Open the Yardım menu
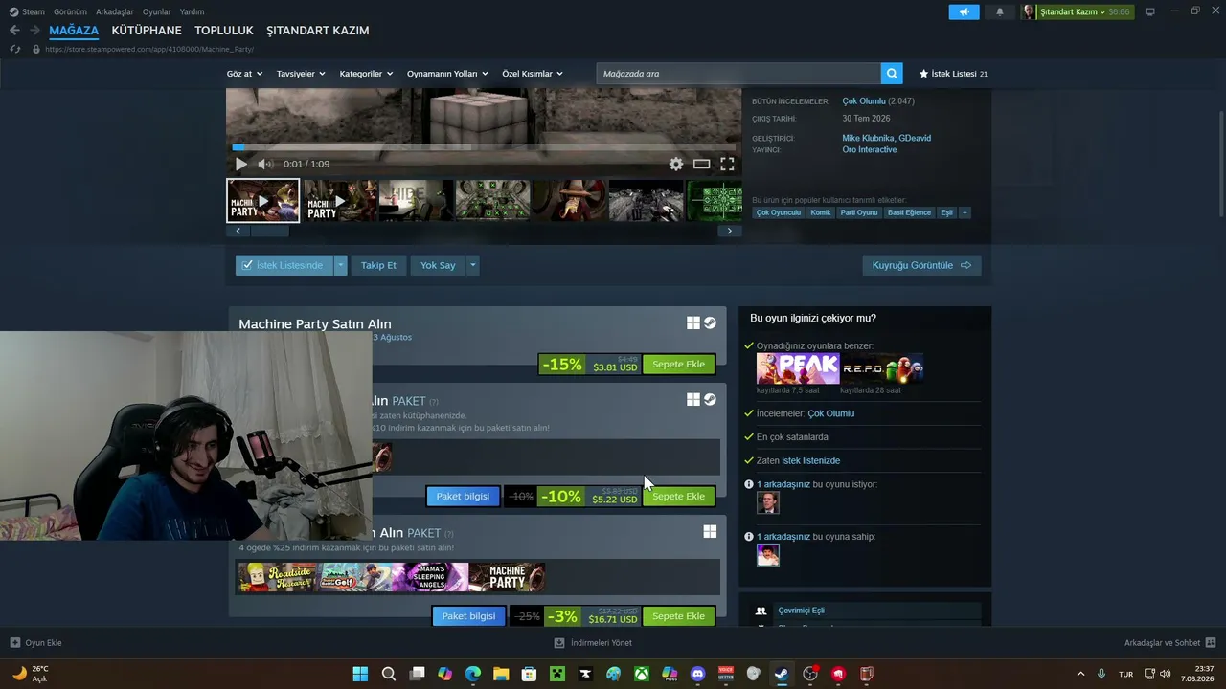The width and height of the screenshot is (1226, 689). [x=192, y=11]
